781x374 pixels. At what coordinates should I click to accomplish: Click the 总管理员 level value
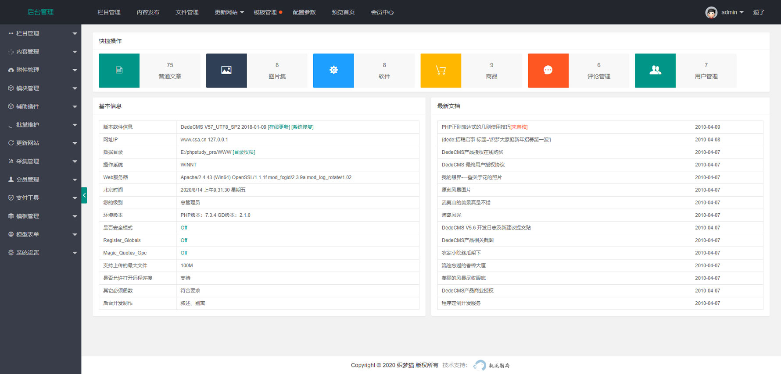[x=190, y=203]
